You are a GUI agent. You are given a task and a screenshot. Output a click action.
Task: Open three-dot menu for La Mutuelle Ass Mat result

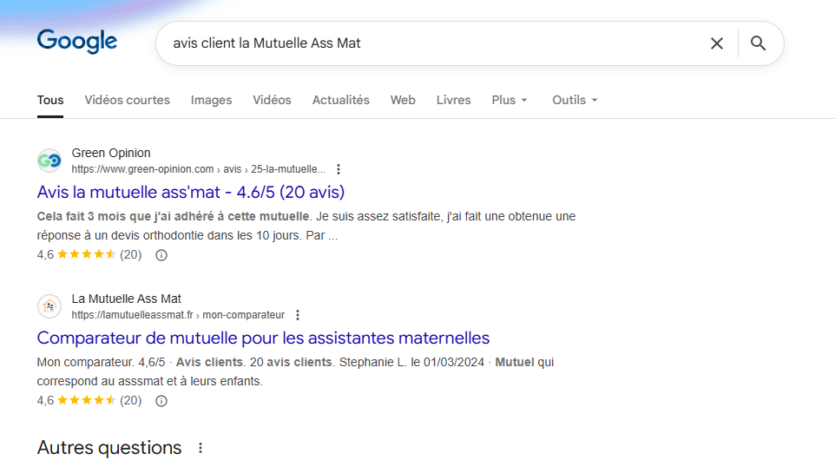tap(298, 315)
